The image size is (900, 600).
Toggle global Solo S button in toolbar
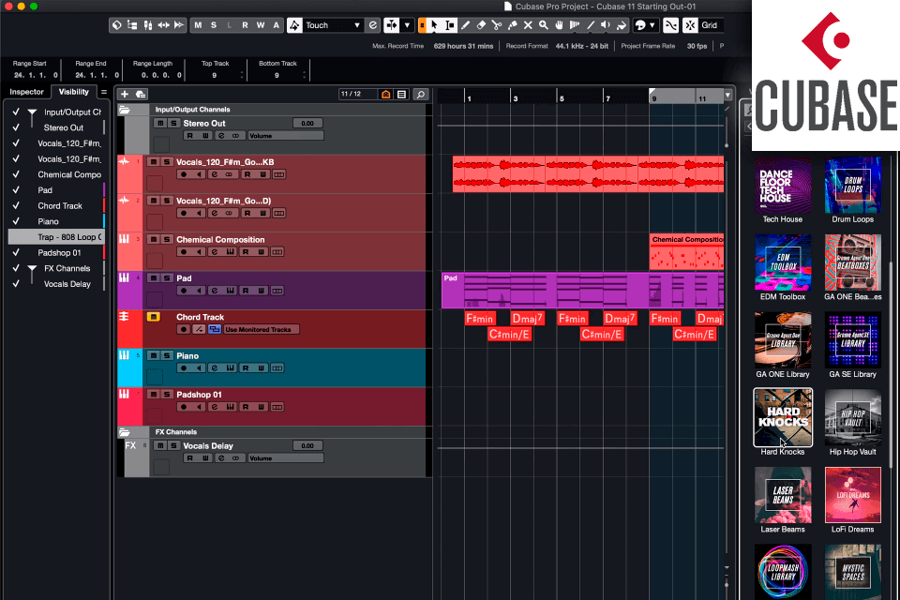[x=214, y=25]
